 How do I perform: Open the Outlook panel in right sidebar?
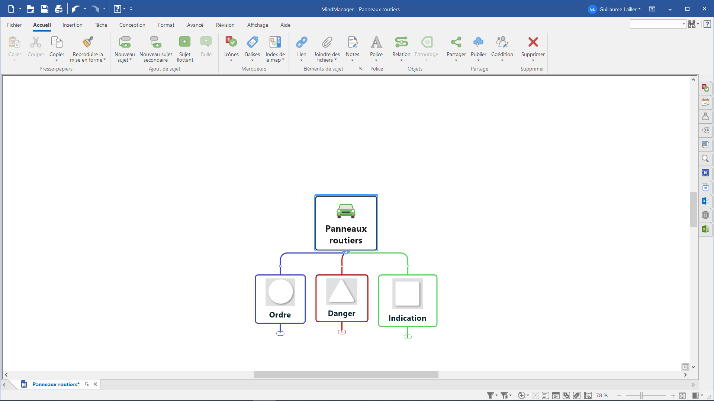click(x=705, y=201)
